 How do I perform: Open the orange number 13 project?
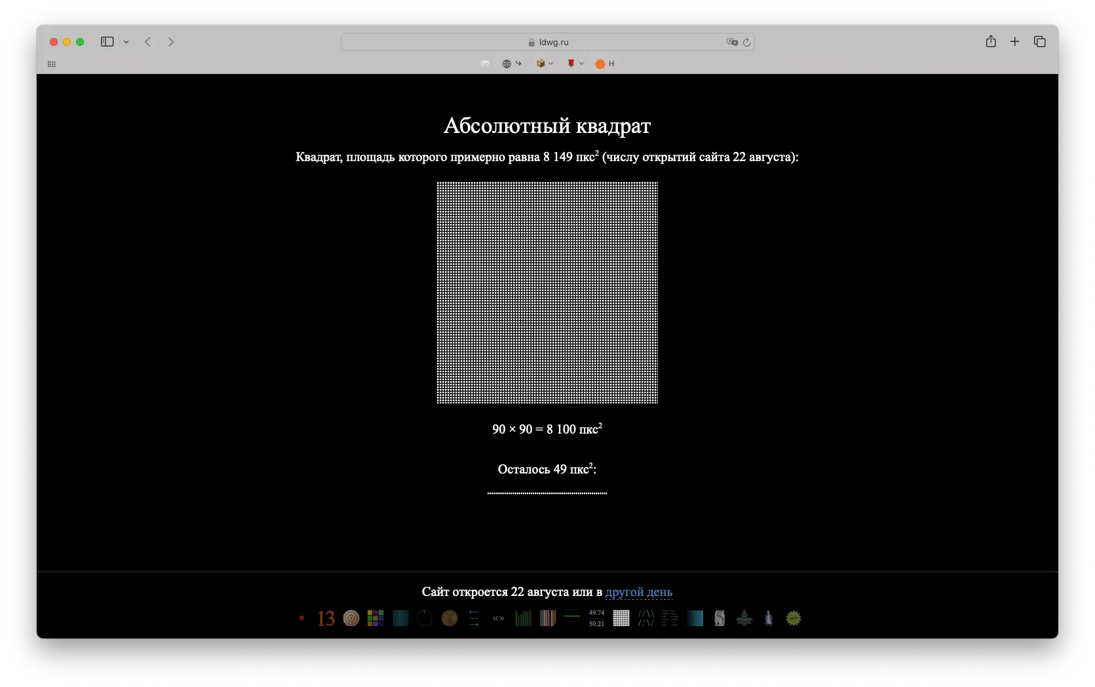326,618
